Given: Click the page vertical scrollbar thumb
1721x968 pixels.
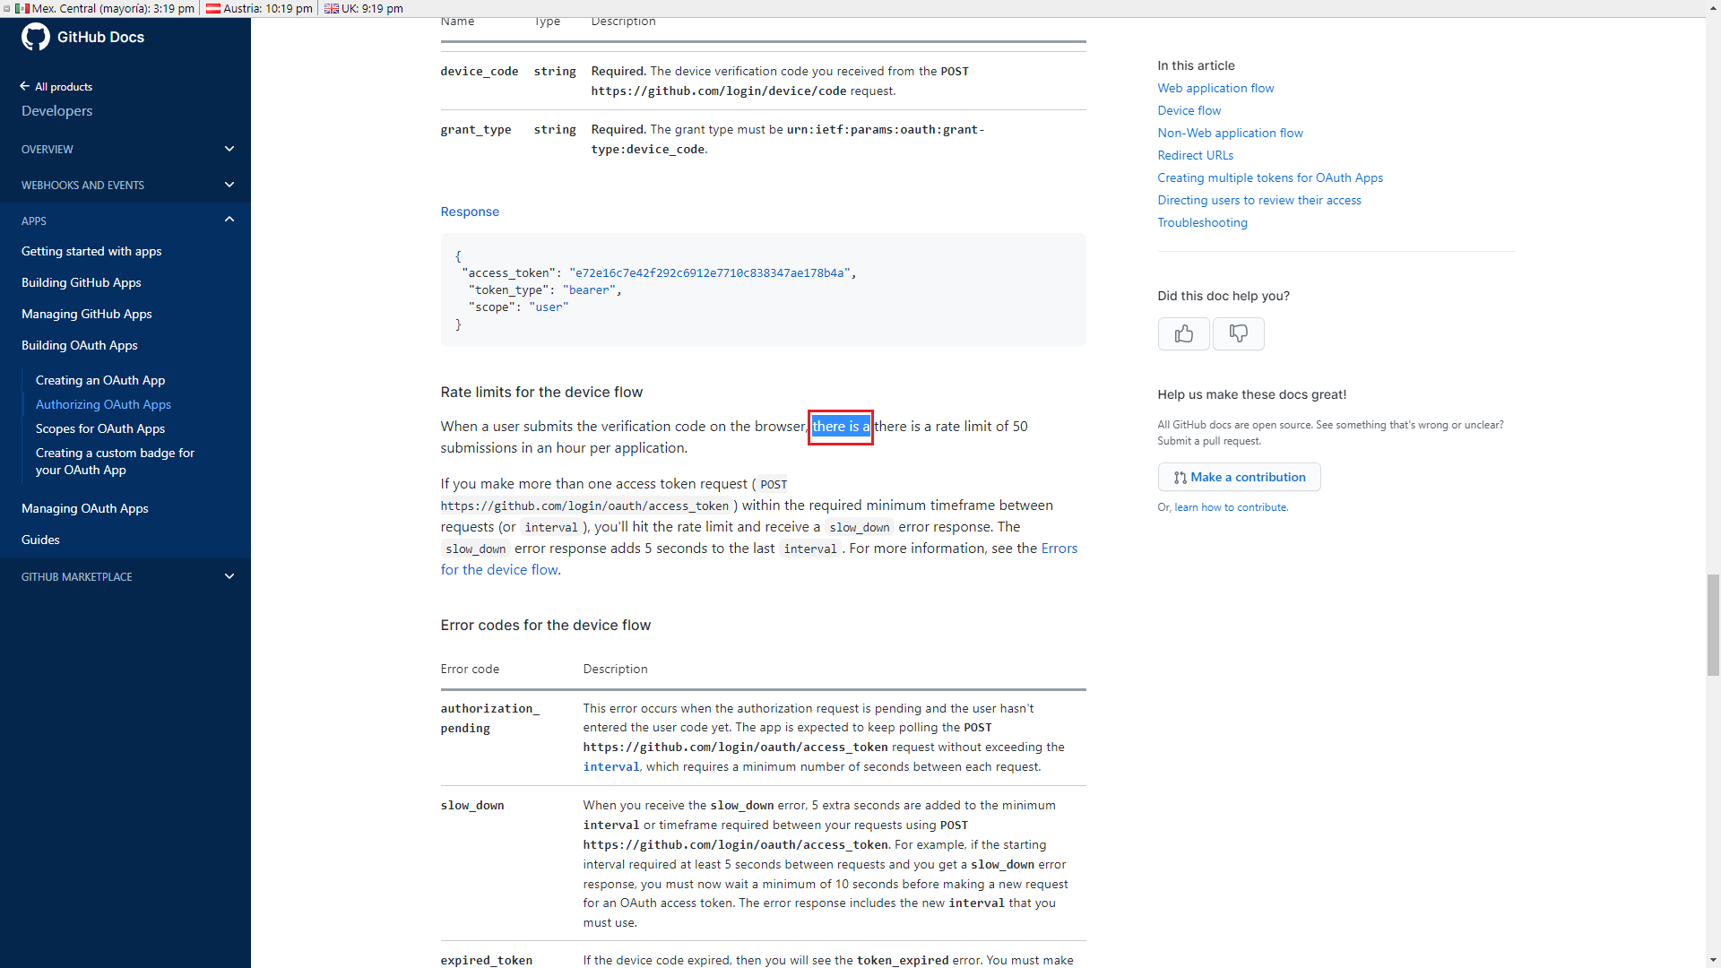Looking at the screenshot, I should pos(1713,625).
